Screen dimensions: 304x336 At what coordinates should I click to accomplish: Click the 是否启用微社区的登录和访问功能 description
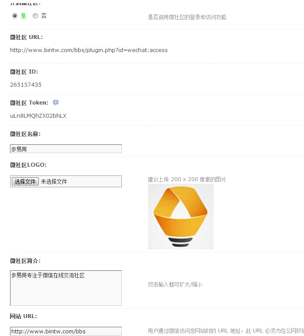[x=187, y=17]
